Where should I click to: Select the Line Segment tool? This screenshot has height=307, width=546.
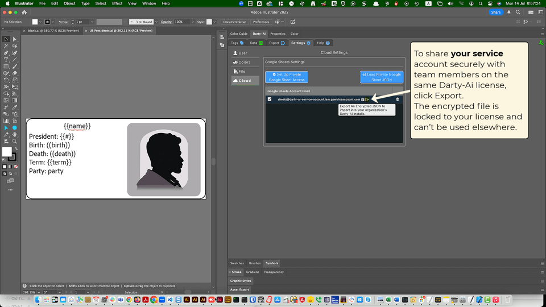(x=15, y=60)
